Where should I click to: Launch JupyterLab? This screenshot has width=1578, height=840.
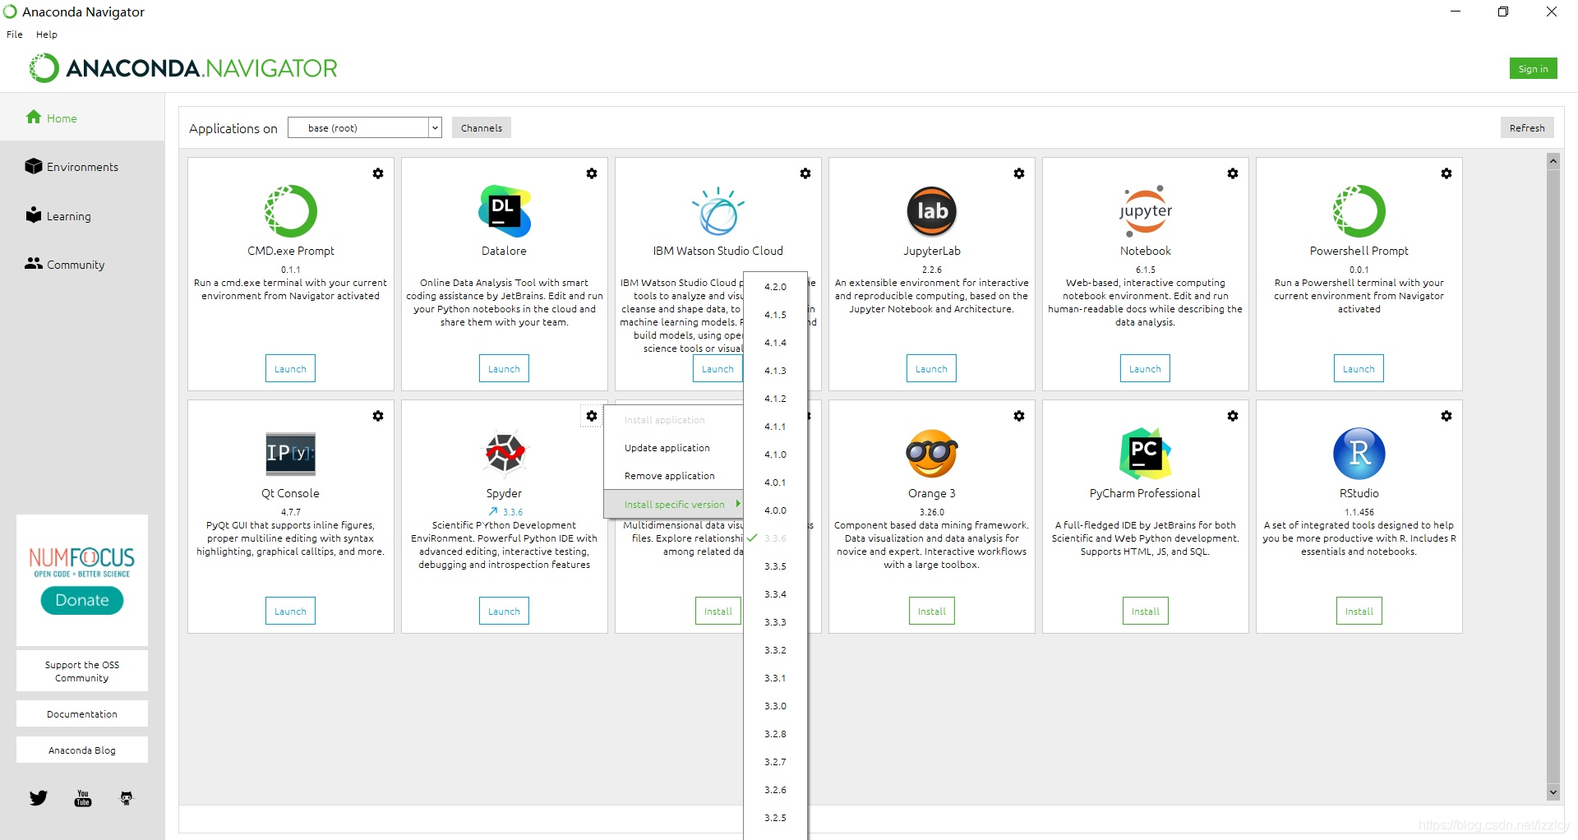pyautogui.click(x=932, y=369)
